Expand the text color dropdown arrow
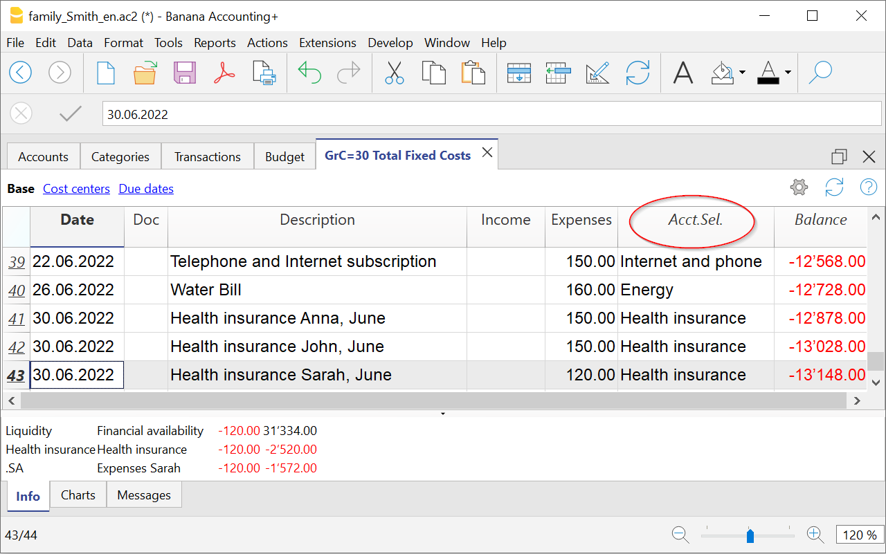Viewport: 886px width, 554px height. (788, 73)
